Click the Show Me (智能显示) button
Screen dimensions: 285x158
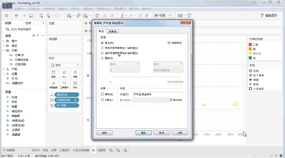pos(269,15)
